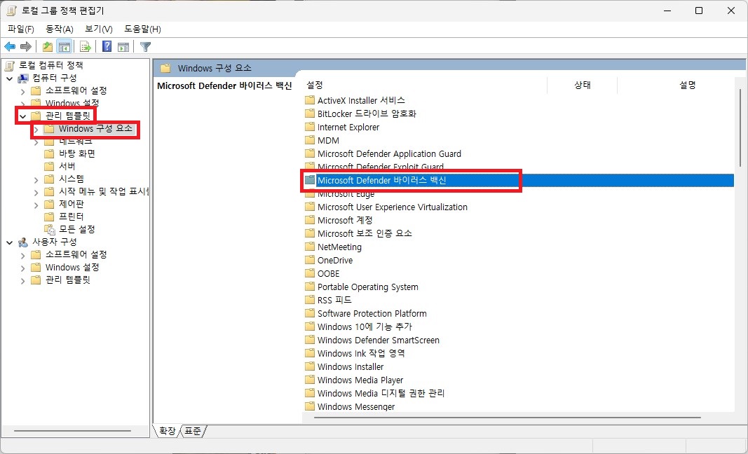The height and width of the screenshot is (454, 748).
Task: Collapse the 컴퓨터 구성 tree node
Action: pyautogui.click(x=10, y=78)
